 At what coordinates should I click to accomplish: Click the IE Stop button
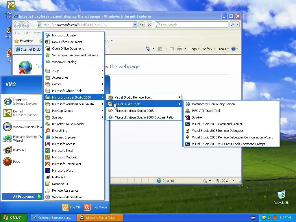pos(149,25)
